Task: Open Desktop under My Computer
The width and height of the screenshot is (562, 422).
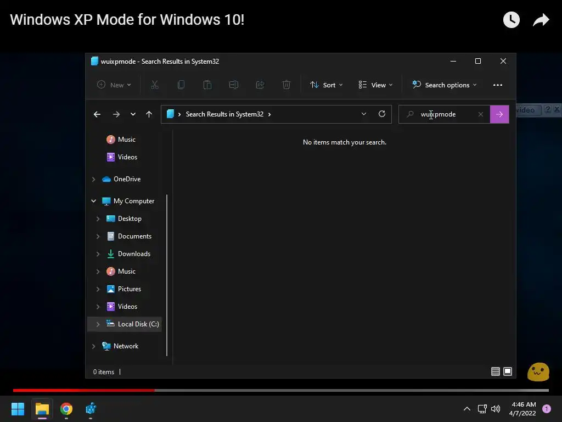Action: point(124,219)
